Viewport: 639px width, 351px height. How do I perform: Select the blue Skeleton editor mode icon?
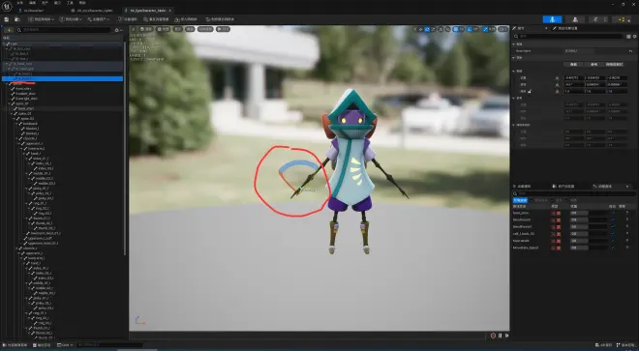(552, 19)
